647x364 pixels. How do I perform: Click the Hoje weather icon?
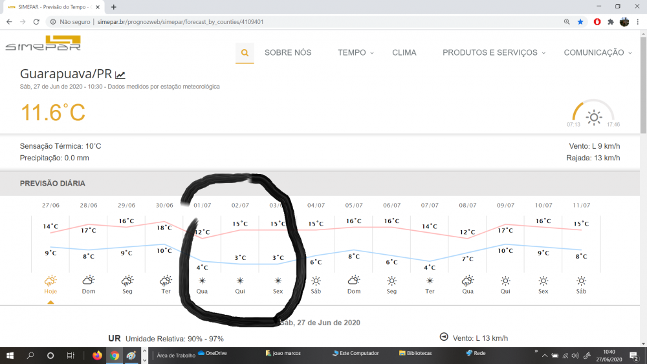[50, 281]
